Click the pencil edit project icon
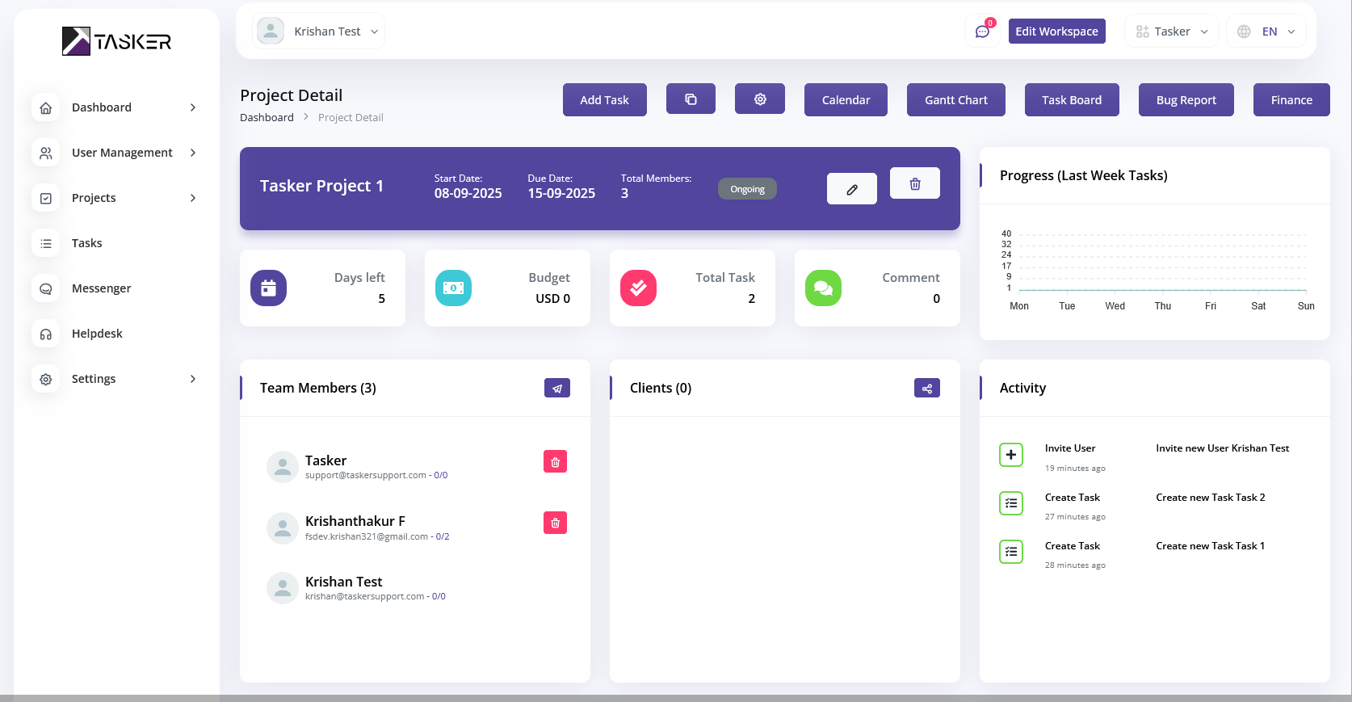The image size is (1352, 702). (851, 189)
